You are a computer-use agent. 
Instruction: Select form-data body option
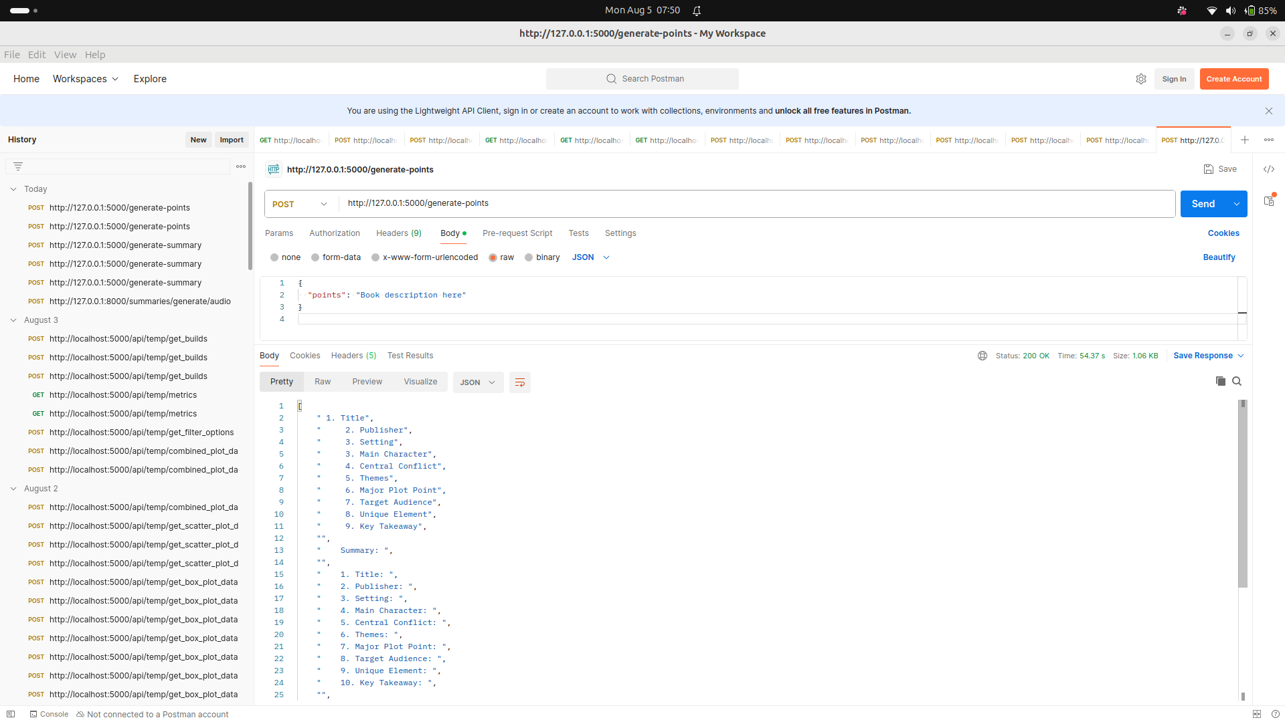tap(315, 257)
